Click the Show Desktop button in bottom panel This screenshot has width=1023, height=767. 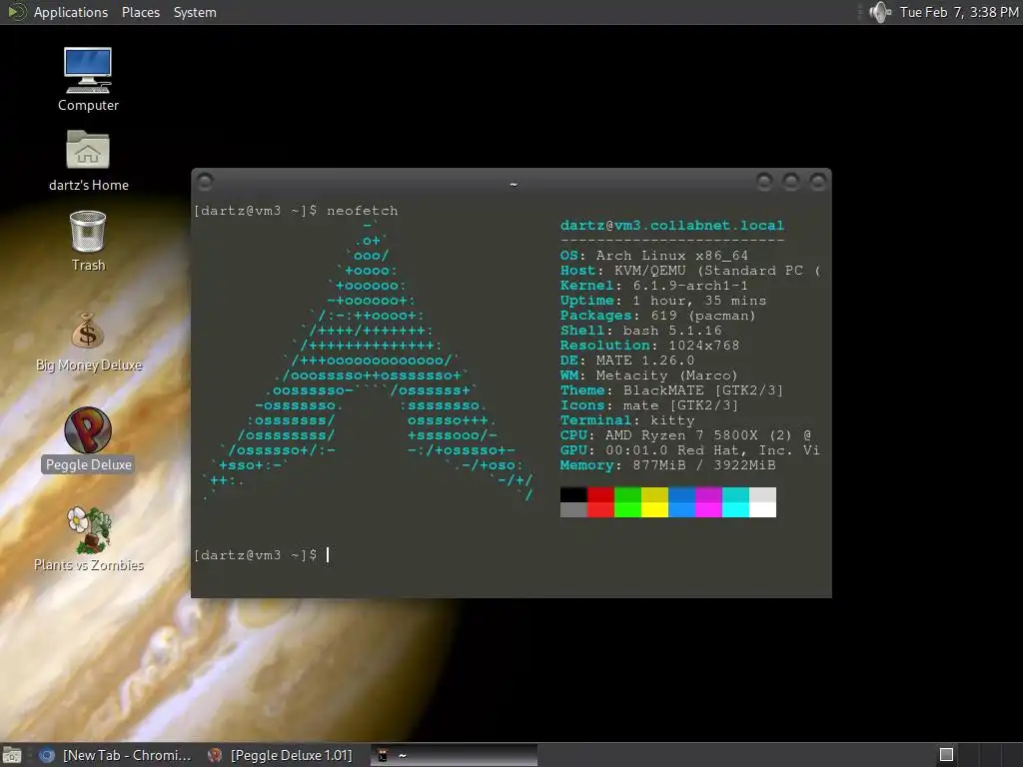click(12, 755)
